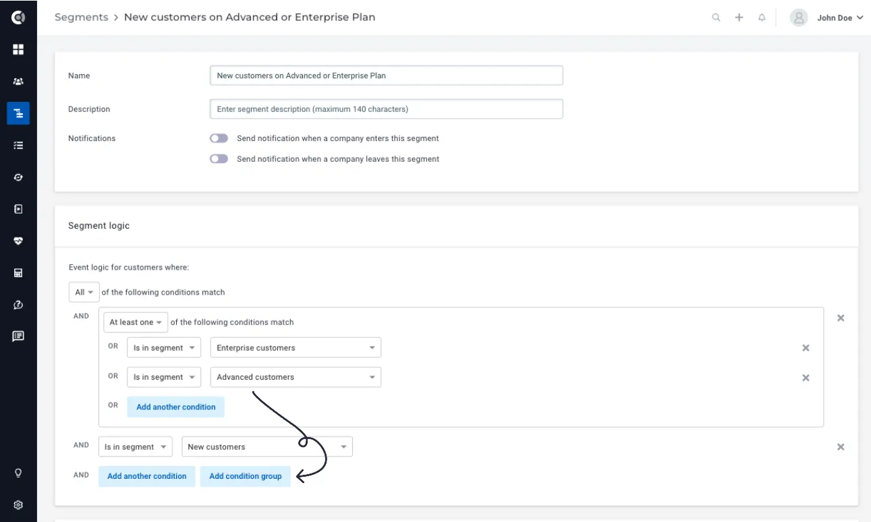Screen dimensions: 871x522
Task: Click the plus icon in top bar
Action: click(x=739, y=18)
